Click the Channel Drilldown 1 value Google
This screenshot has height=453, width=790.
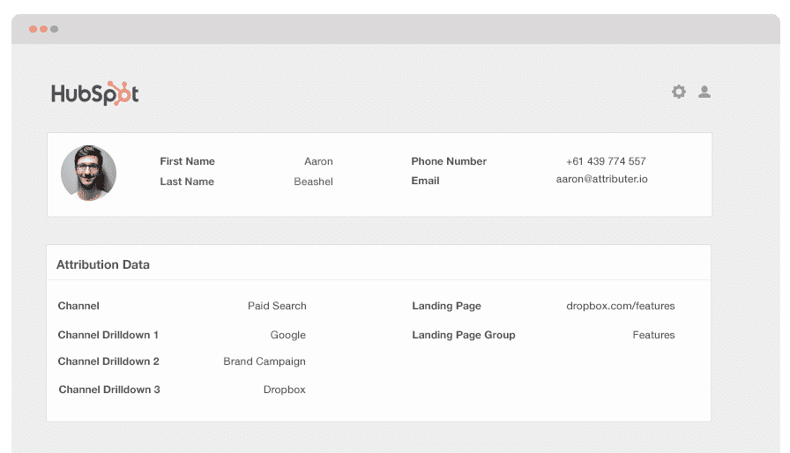tap(287, 335)
